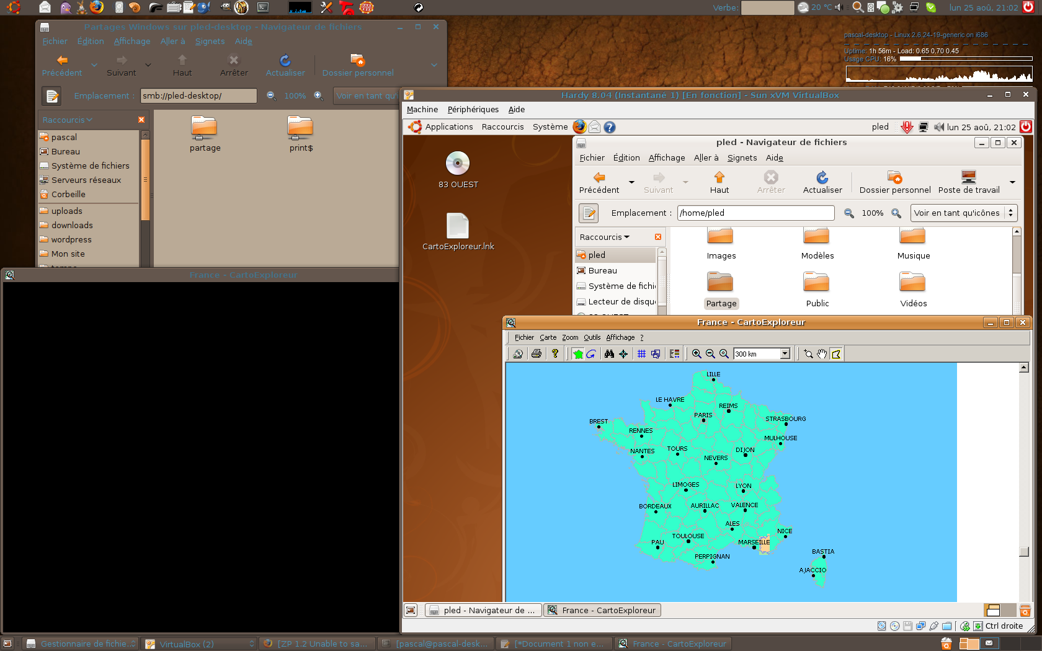This screenshot has width=1042, height=651.
Task: Click the yellow question mark help icon
Action: (x=555, y=354)
